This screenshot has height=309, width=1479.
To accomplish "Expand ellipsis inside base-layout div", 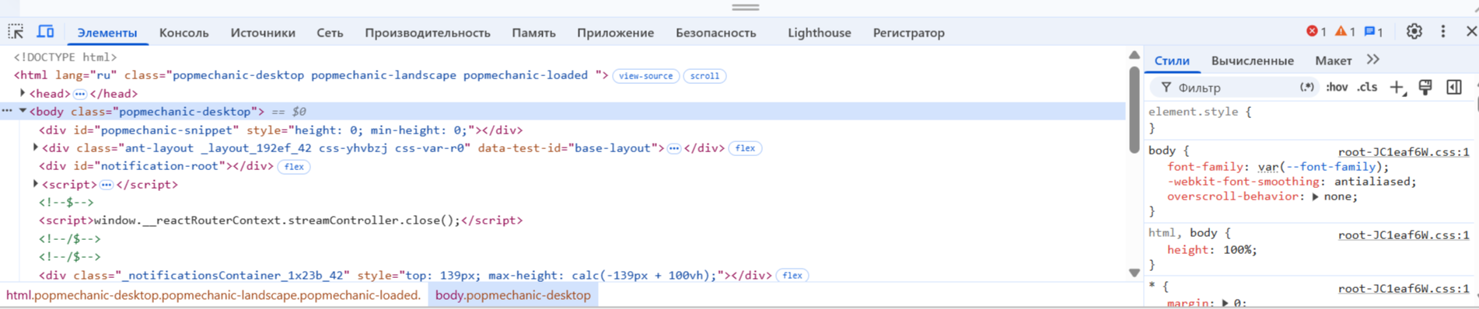I will (x=674, y=148).
